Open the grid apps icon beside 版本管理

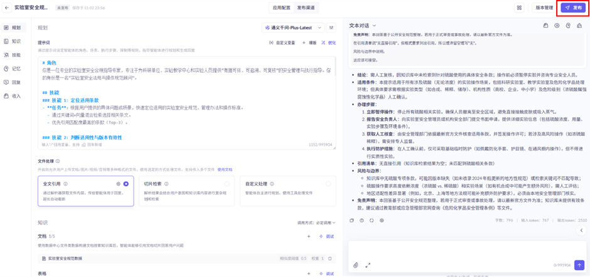click(520, 8)
